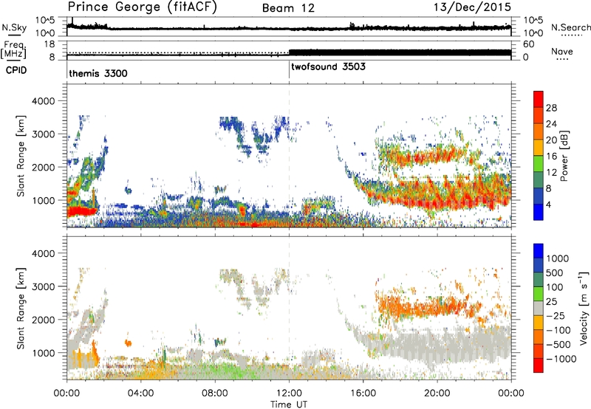This screenshot has height=409, width=591.
Task: Select the 1000 km tick of the velocity panel
Action: coord(43,353)
